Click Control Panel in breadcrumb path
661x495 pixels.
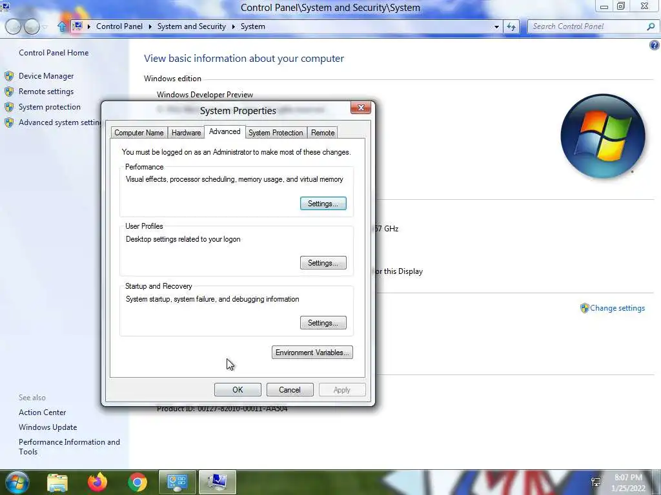119,26
